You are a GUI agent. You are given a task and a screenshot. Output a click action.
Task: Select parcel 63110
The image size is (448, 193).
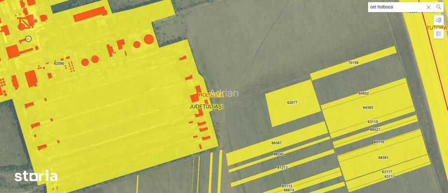coord(379,142)
